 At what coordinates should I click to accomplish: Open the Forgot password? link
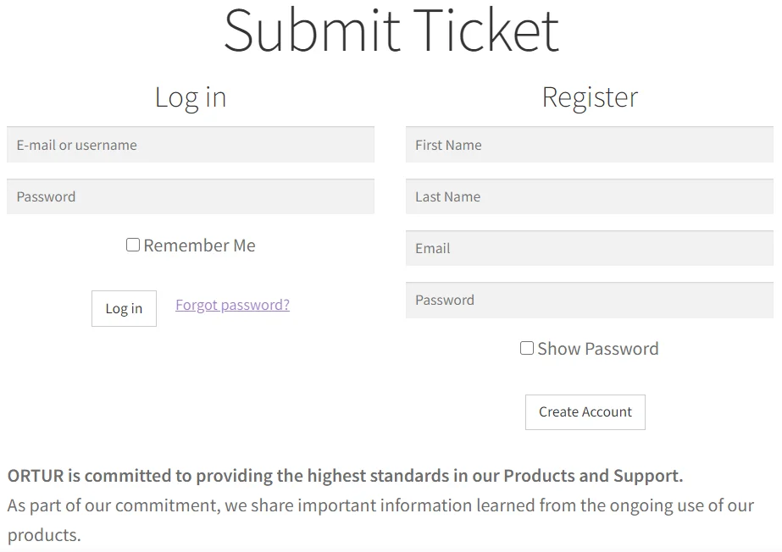tap(232, 305)
